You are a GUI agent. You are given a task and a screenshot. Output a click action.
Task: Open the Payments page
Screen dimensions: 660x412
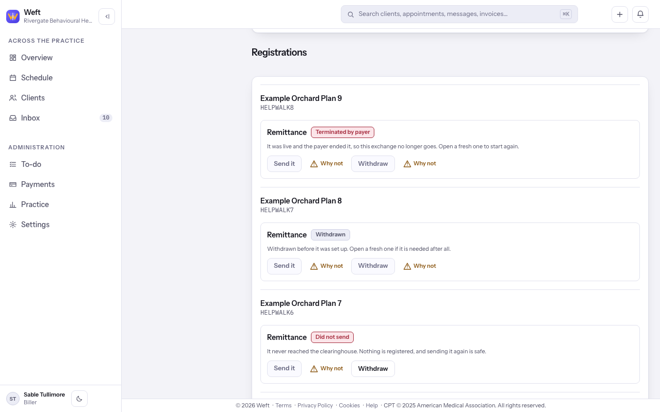61,184
